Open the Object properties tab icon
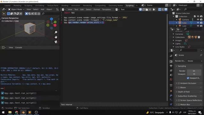Viewport: 204px width, 115px height. pos(171,91)
